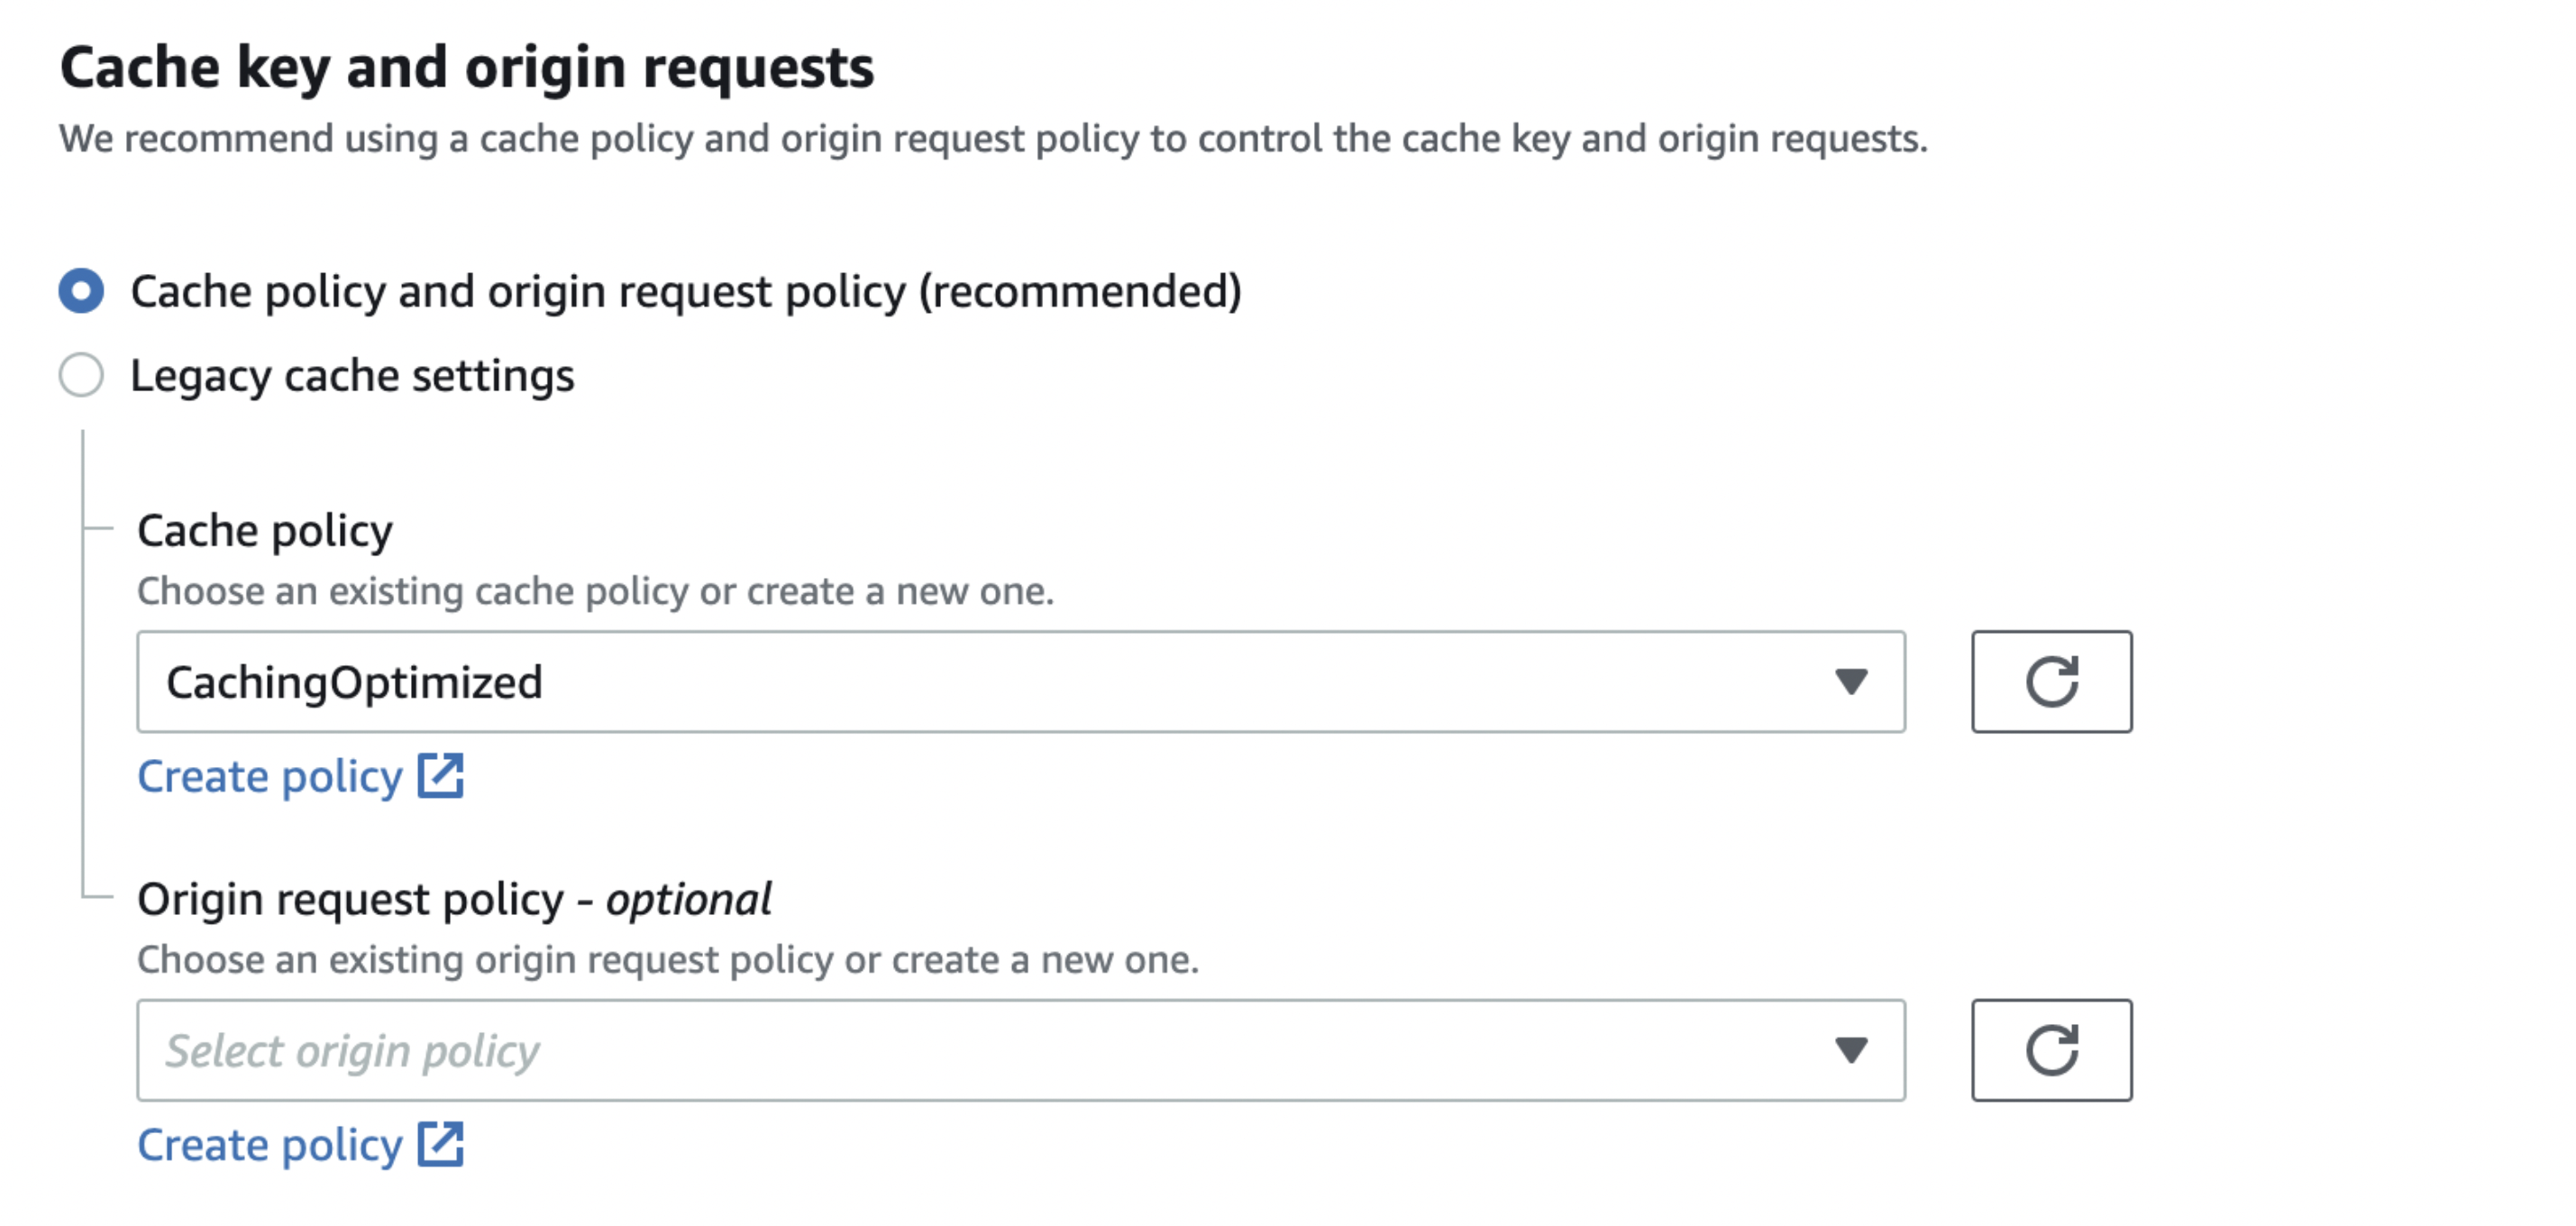Click external-link icon beside origin Create policy
The height and width of the screenshot is (1226, 2576).
tap(440, 1144)
